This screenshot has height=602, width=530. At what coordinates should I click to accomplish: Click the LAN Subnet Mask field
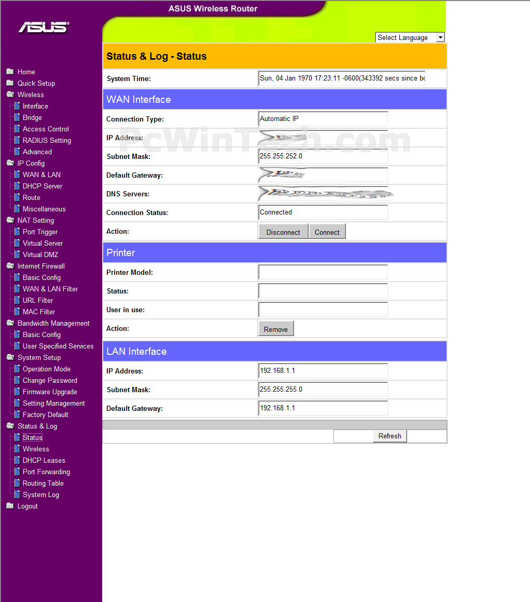(323, 390)
